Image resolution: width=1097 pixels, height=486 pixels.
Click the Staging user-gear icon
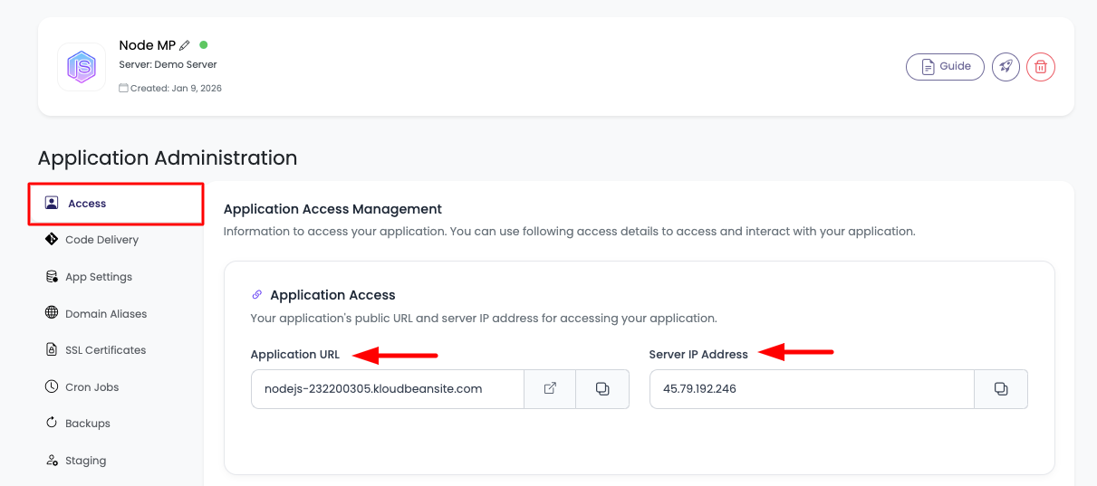52,460
